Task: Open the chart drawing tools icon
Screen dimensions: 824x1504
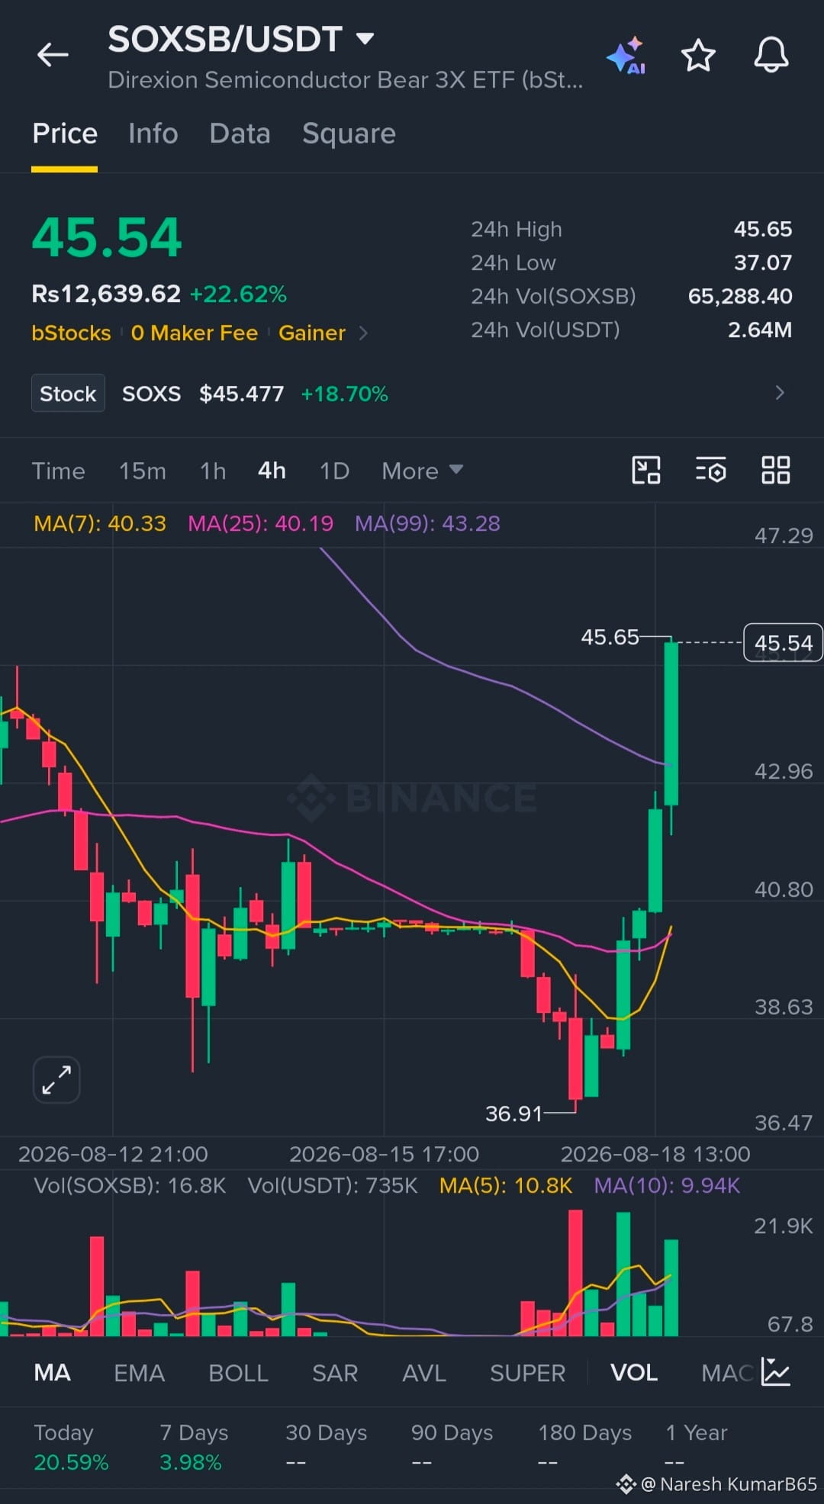Action: [646, 470]
